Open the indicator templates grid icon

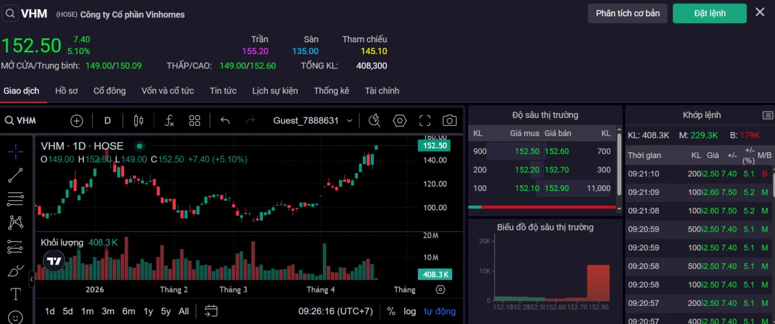tap(194, 121)
